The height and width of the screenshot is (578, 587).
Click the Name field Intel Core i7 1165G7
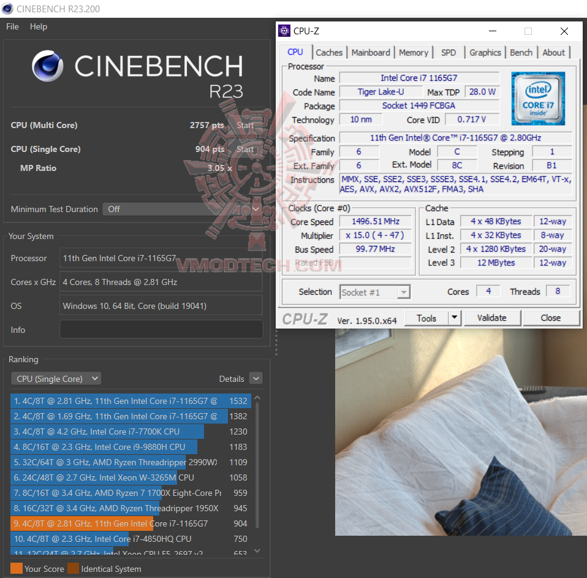[419, 78]
